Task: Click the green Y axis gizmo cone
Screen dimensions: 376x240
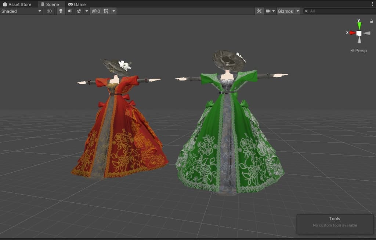Action: 359,25
